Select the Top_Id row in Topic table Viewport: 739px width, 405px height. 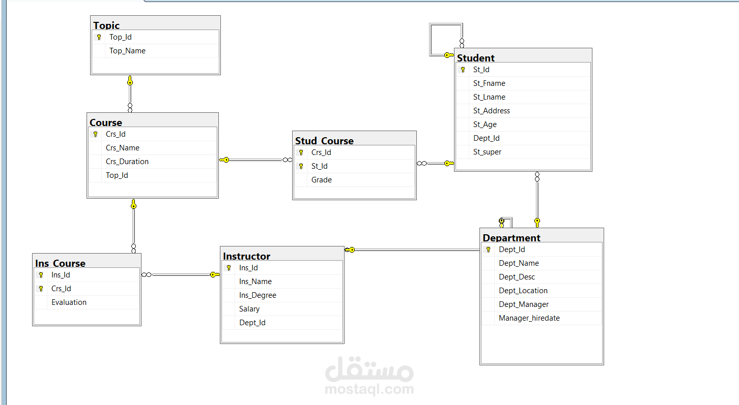tap(155, 37)
